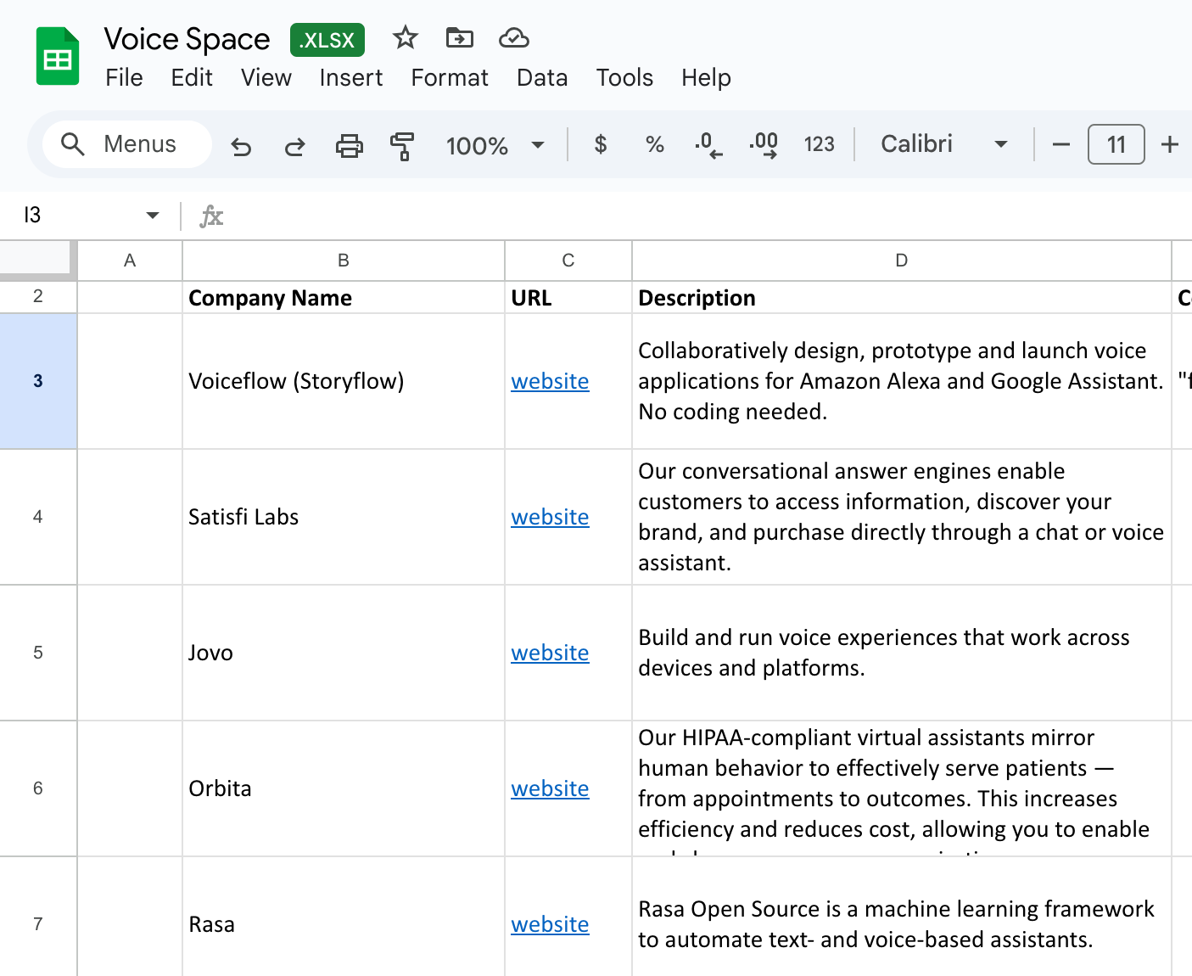Select column A header
Viewport: 1192px width, 976px height.
click(130, 261)
